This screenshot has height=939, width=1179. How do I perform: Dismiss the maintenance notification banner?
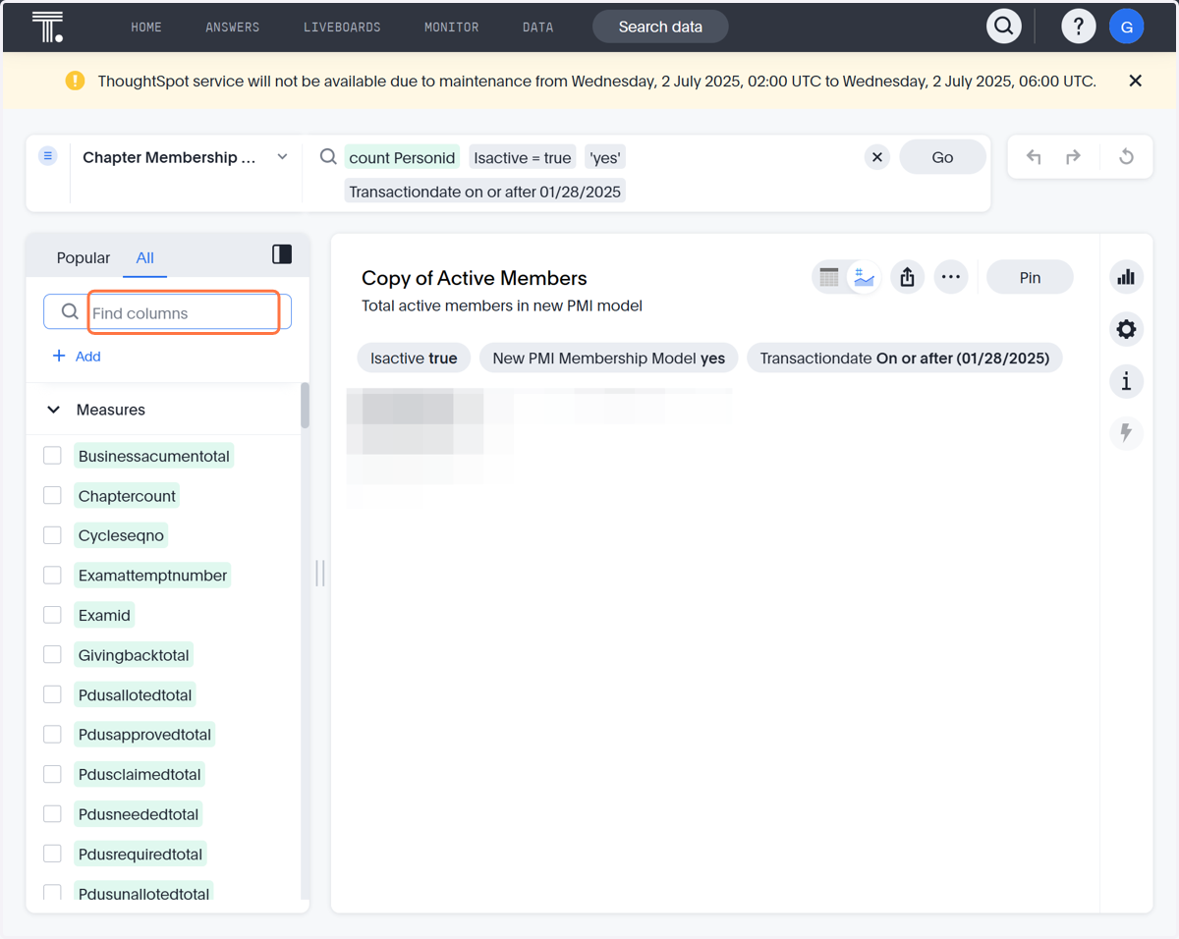point(1136,81)
